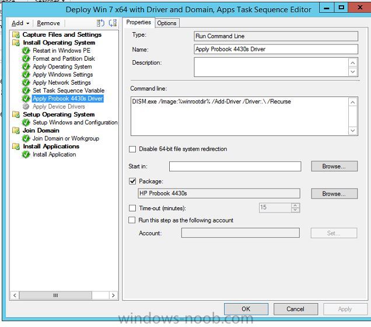Viewport: 371px width, 327px height.
Task: Click into the Start in text field
Action: (235, 166)
